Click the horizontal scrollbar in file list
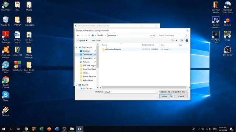 144,87
